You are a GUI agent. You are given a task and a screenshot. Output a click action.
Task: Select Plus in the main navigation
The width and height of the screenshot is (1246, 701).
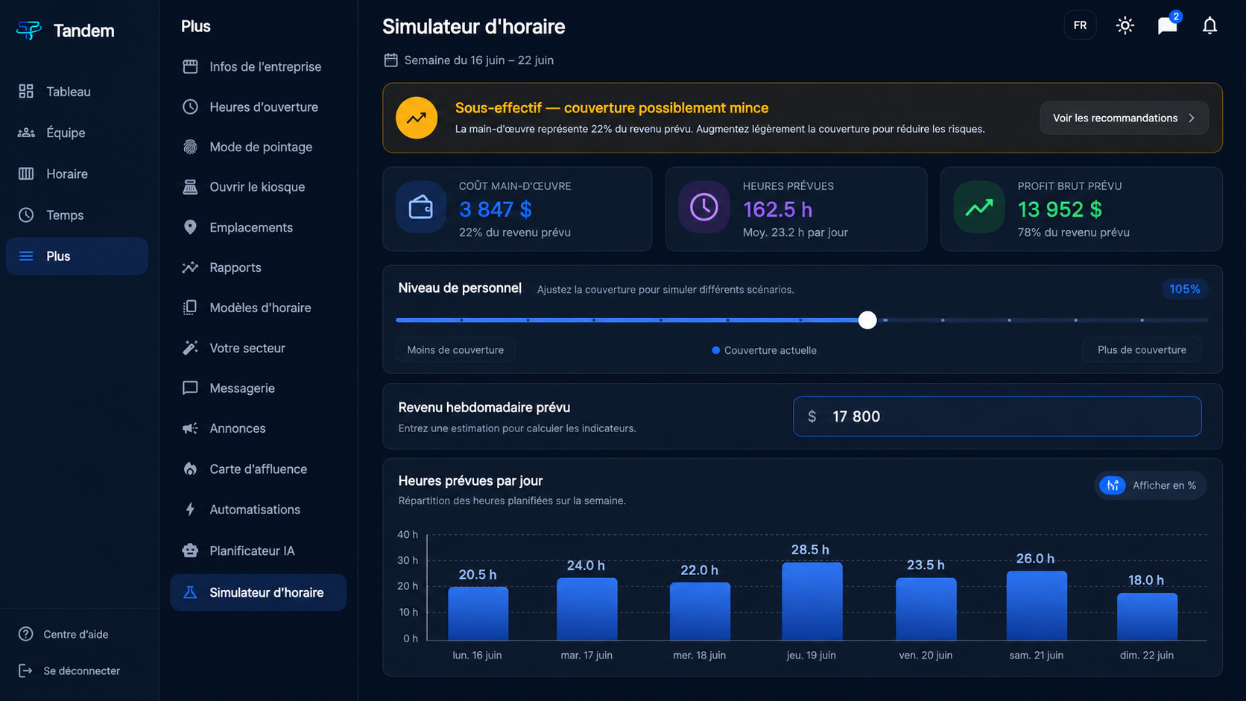tap(77, 256)
